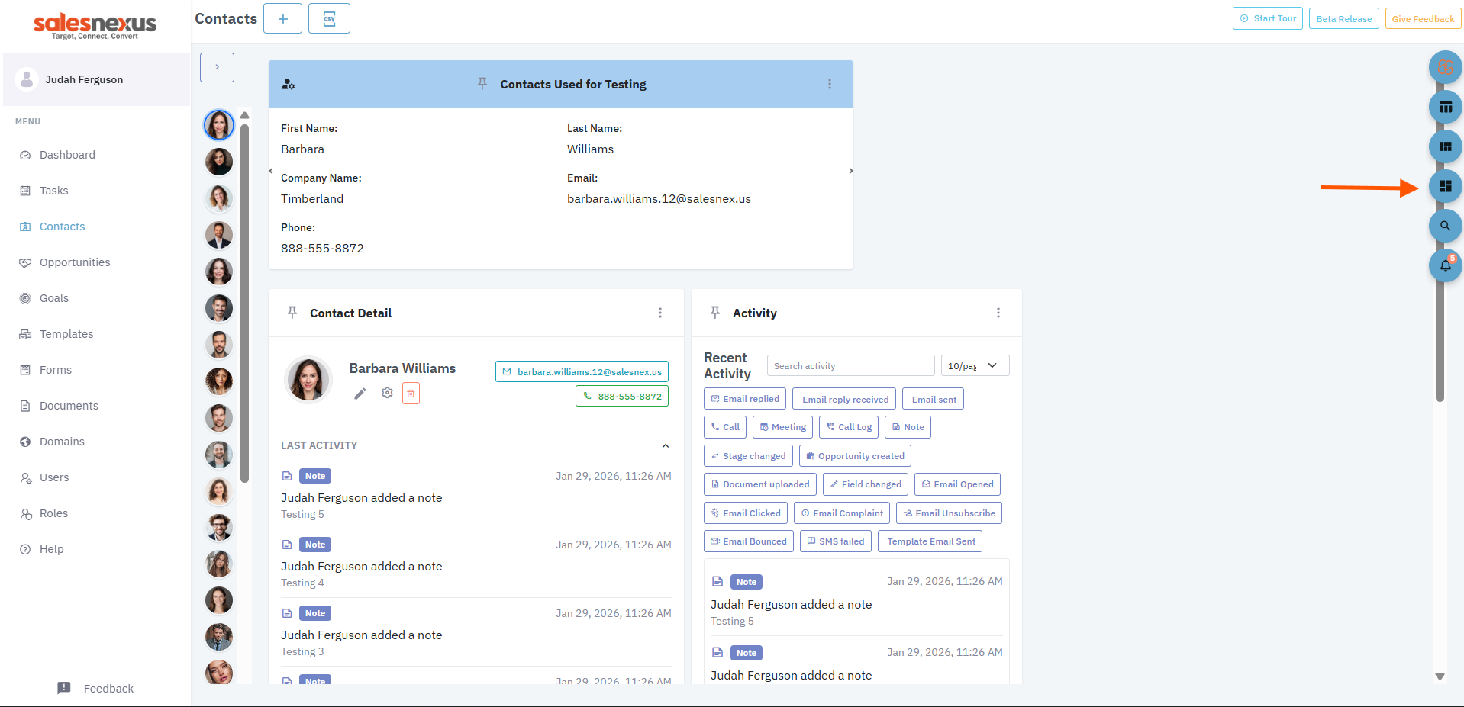Click the Give Feedback button
Viewport: 1464px width, 707px height.
click(1422, 19)
